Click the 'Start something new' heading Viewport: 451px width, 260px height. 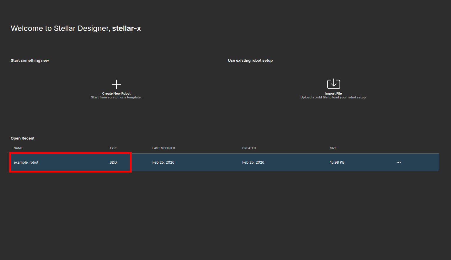(30, 61)
